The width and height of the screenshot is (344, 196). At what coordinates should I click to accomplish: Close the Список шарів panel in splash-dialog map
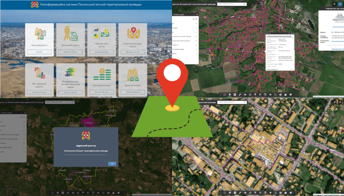click(25, 113)
